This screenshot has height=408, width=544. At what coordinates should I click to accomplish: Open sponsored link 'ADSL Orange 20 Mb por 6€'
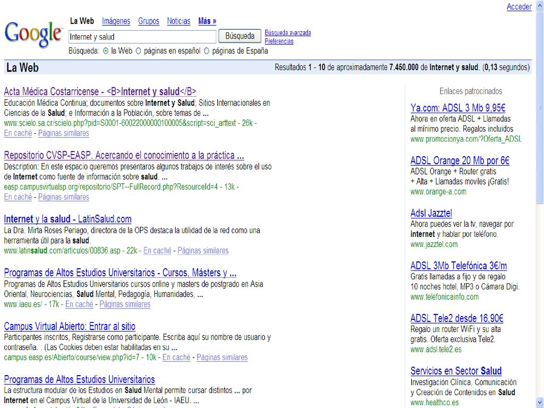pyautogui.click(x=460, y=161)
